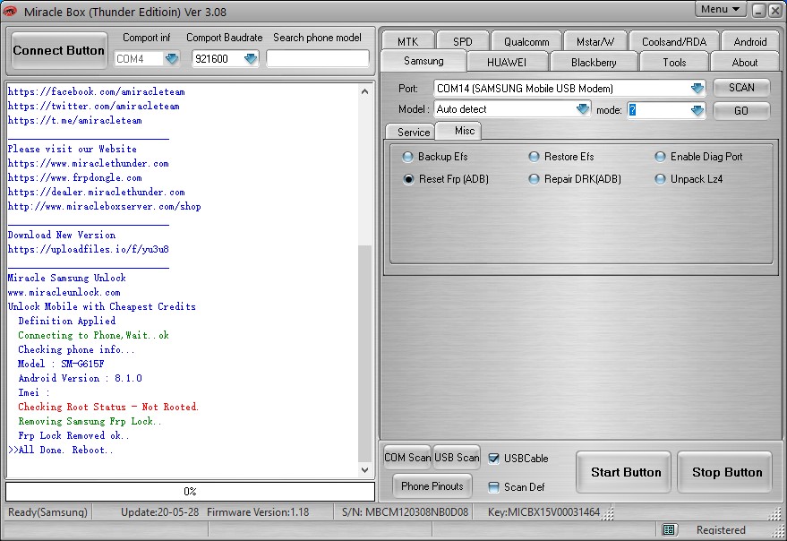Click the Registered status text
Image resolution: width=787 pixels, height=541 pixels.
pyautogui.click(x=721, y=530)
